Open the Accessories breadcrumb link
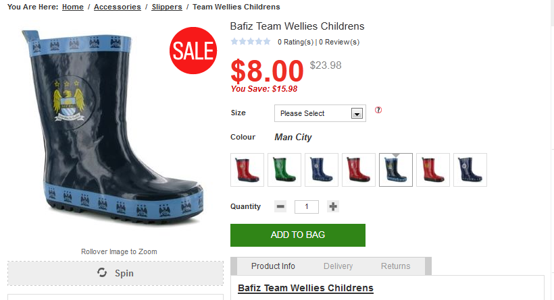554x300 pixels. point(118,7)
